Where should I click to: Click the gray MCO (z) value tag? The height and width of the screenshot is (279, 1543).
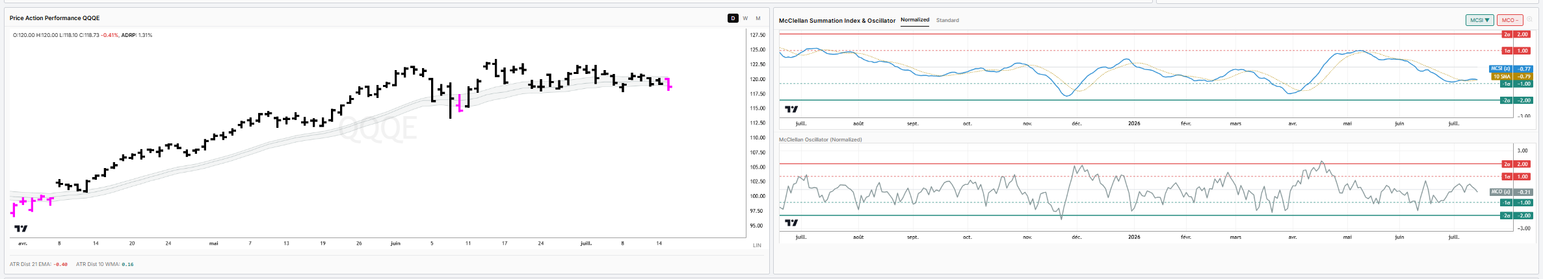(1511, 192)
